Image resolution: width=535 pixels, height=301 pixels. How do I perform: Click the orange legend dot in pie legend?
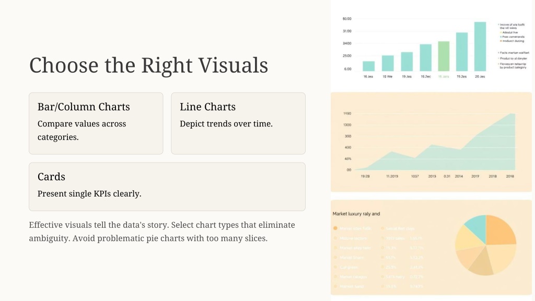click(x=335, y=228)
